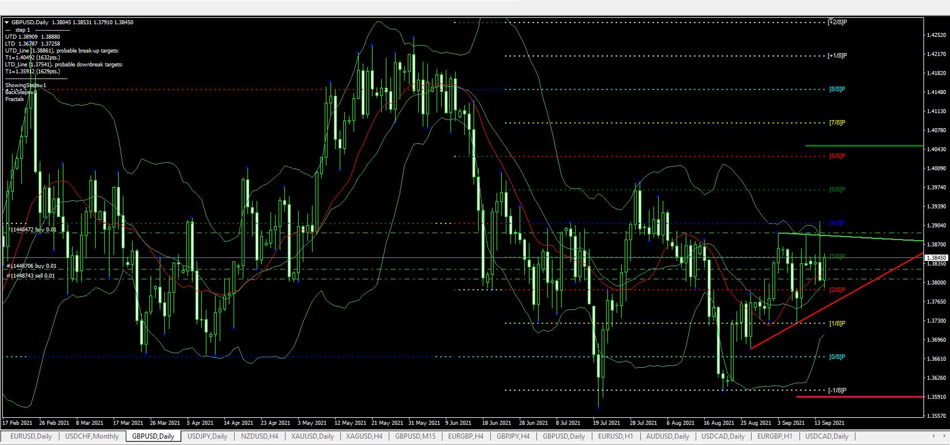
Task: Click the 'LTD 1.36787 1.37258' info line
Action: [32, 44]
